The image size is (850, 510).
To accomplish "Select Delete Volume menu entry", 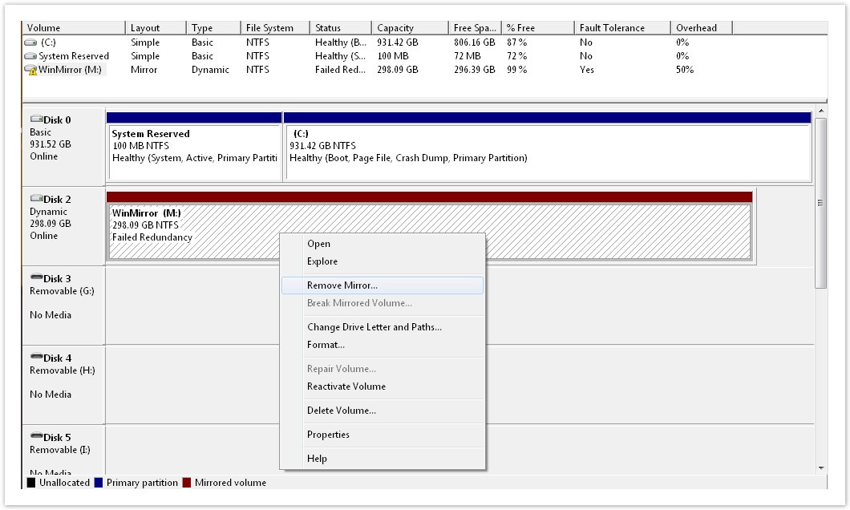I will point(342,411).
